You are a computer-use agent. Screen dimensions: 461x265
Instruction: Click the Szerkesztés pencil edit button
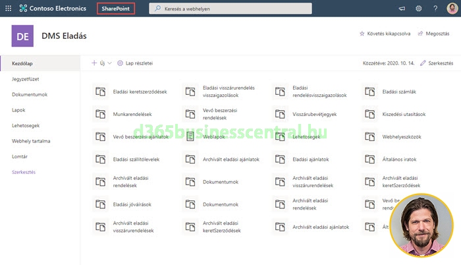[435, 63]
